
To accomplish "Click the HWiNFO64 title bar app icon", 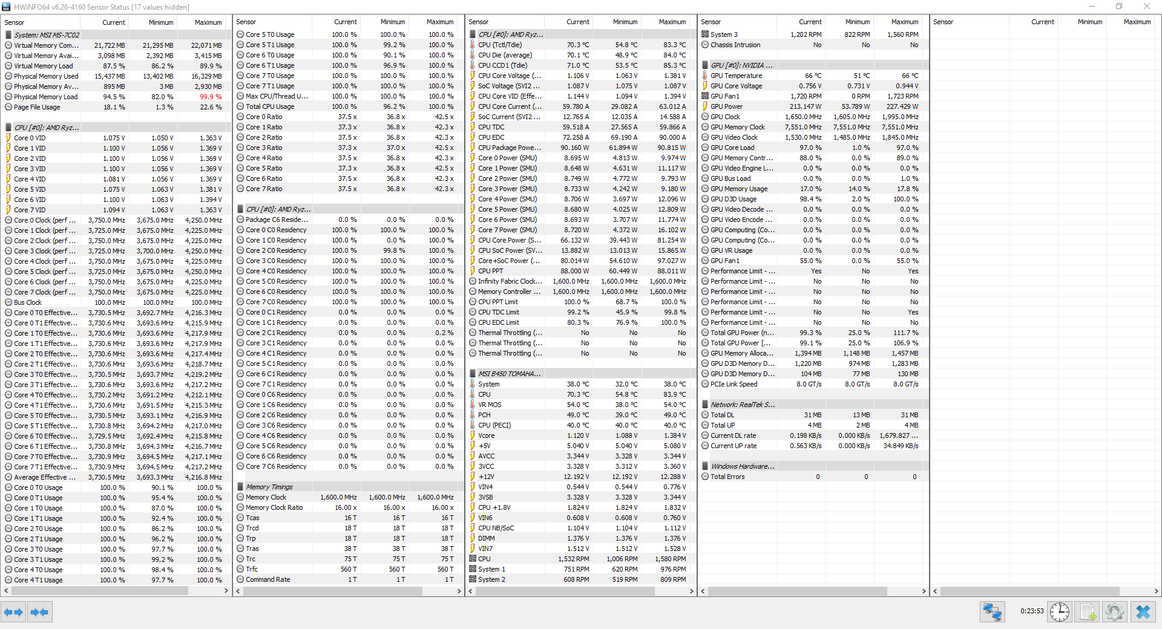I will point(6,7).
